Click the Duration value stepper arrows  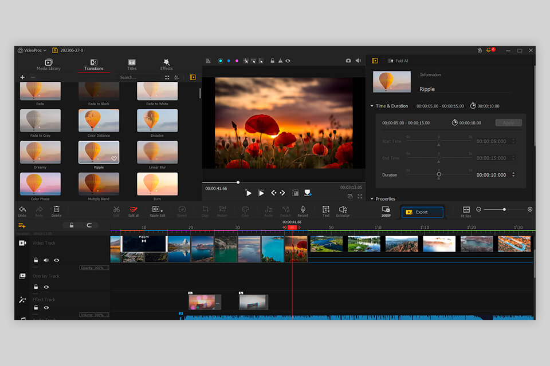513,174
